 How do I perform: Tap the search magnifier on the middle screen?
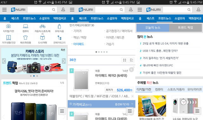(121, 10)
